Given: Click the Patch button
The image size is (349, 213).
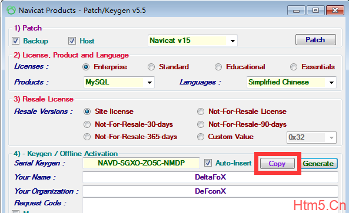Looking at the screenshot, I should tap(315, 40).
